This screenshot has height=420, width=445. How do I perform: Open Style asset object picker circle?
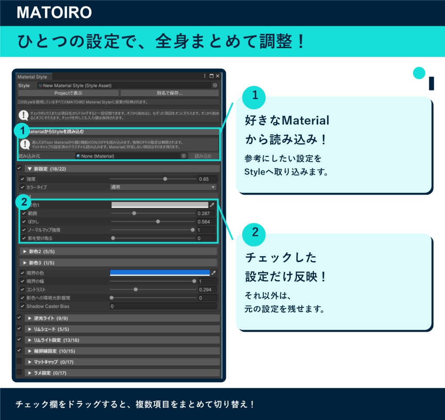(x=215, y=86)
